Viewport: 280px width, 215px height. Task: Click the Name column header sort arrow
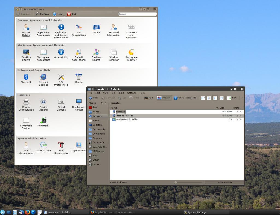217,108
